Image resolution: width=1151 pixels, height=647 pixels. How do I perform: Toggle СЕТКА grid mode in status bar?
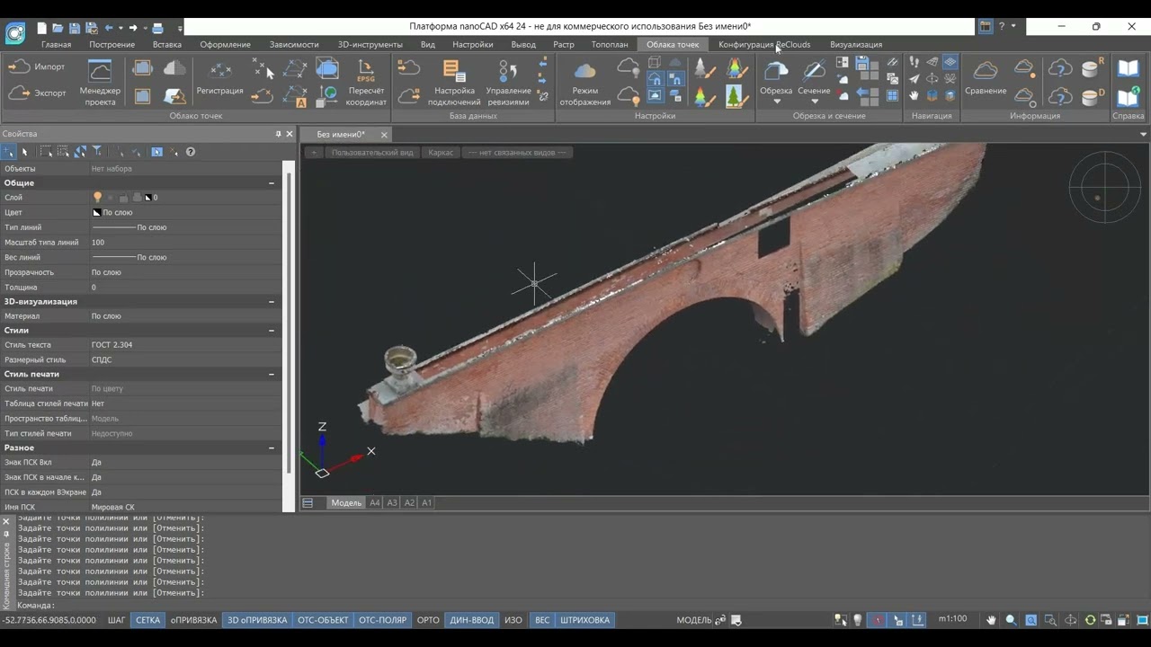point(147,620)
